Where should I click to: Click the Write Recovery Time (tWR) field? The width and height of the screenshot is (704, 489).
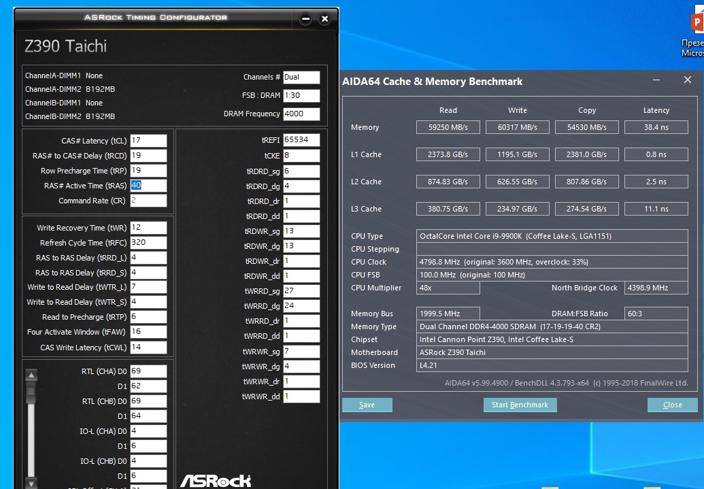coord(148,228)
